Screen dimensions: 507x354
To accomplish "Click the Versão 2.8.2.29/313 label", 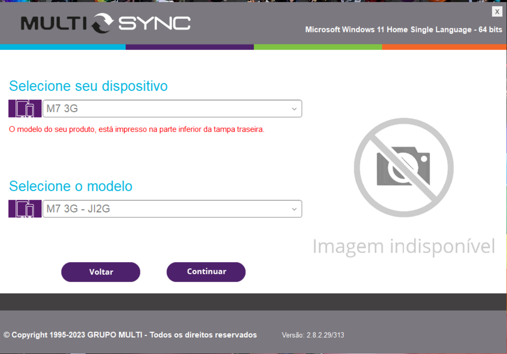I will [313, 335].
